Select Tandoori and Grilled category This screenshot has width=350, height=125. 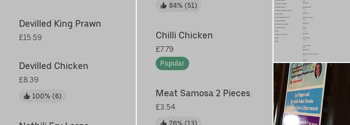[281, 4]
